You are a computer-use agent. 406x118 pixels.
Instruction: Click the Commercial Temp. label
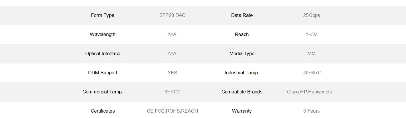tap(102, 92)
